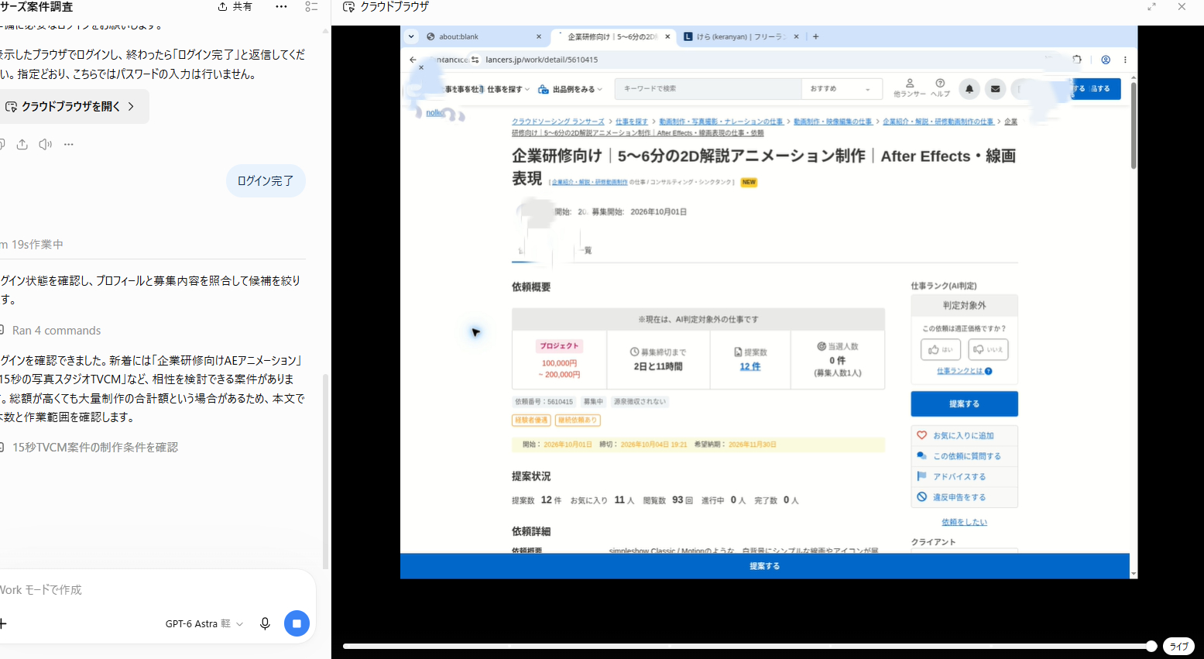Open the three-dot menu in the chat header
The height and width of the screenshot is (659, 1204).
coord(281,6)
